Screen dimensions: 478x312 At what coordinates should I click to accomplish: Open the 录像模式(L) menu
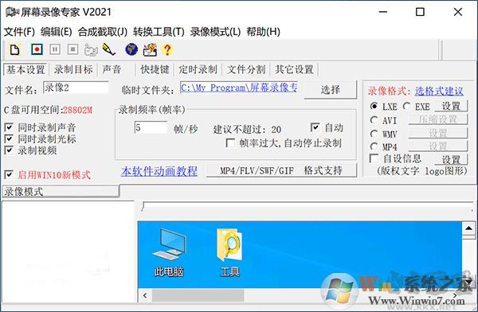[x=216, y=32]
